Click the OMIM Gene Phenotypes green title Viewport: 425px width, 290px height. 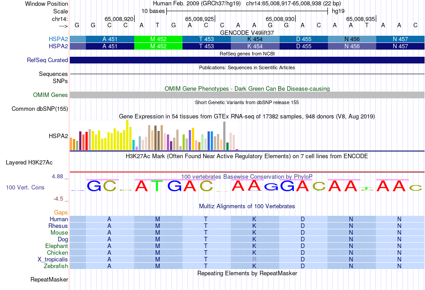point(247,89)
